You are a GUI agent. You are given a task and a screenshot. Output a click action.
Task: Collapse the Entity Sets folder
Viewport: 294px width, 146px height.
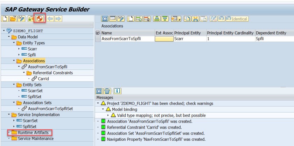[x=14, y=85]
